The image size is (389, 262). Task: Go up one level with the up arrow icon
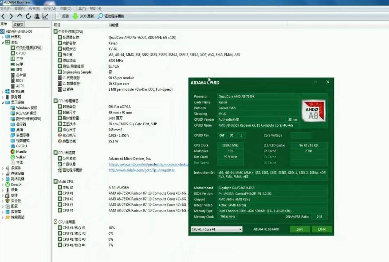[x=20, y=16]
